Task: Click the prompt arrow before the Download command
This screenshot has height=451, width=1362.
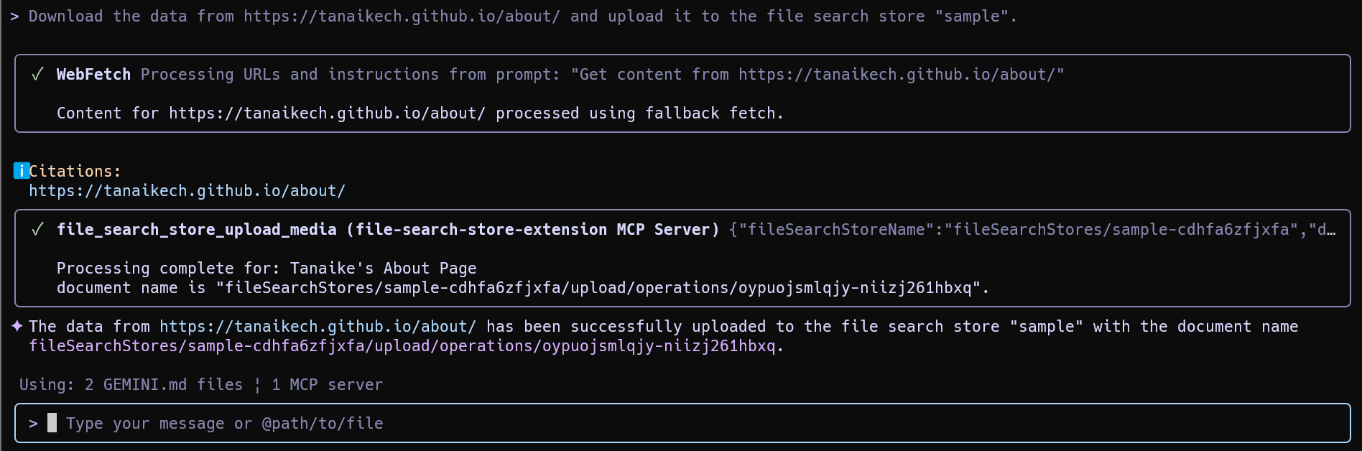Action: point(14,16)
